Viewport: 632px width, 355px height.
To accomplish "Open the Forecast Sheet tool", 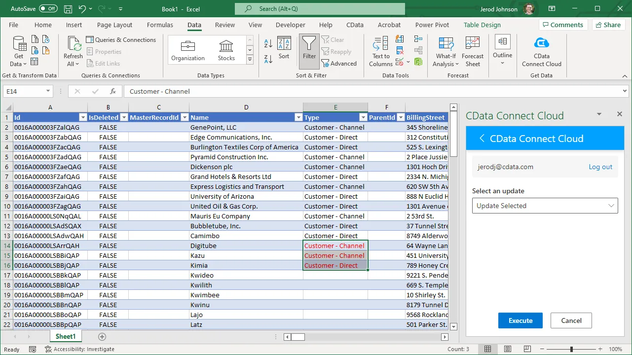I will pos(472,51).
